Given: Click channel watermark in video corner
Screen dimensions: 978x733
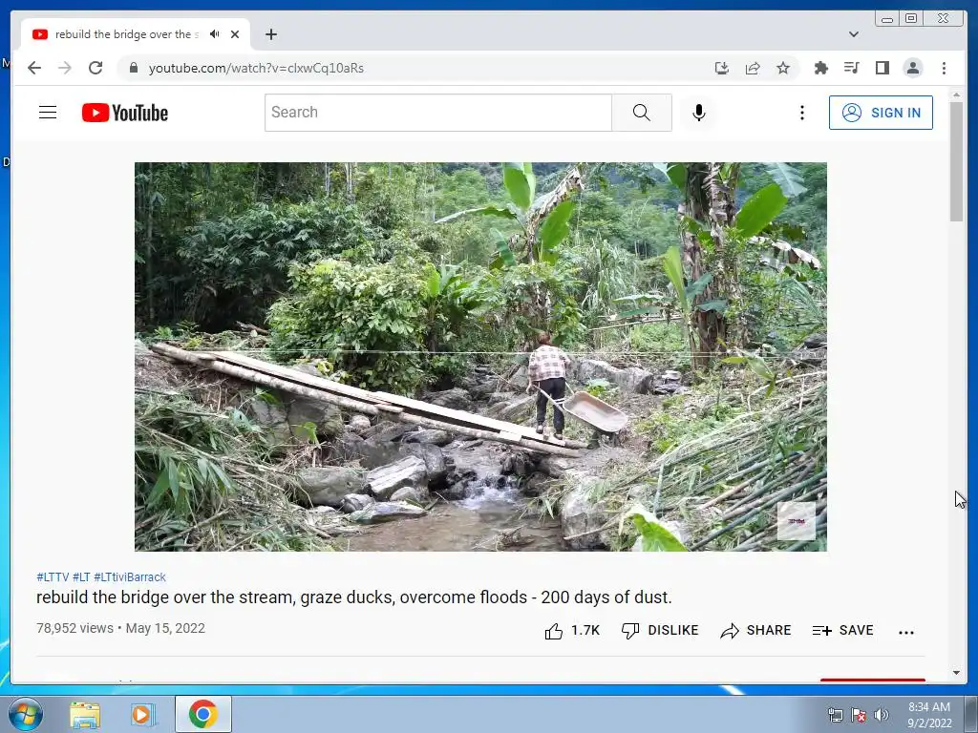Looking at the screenshot, I should coord(796,521).
